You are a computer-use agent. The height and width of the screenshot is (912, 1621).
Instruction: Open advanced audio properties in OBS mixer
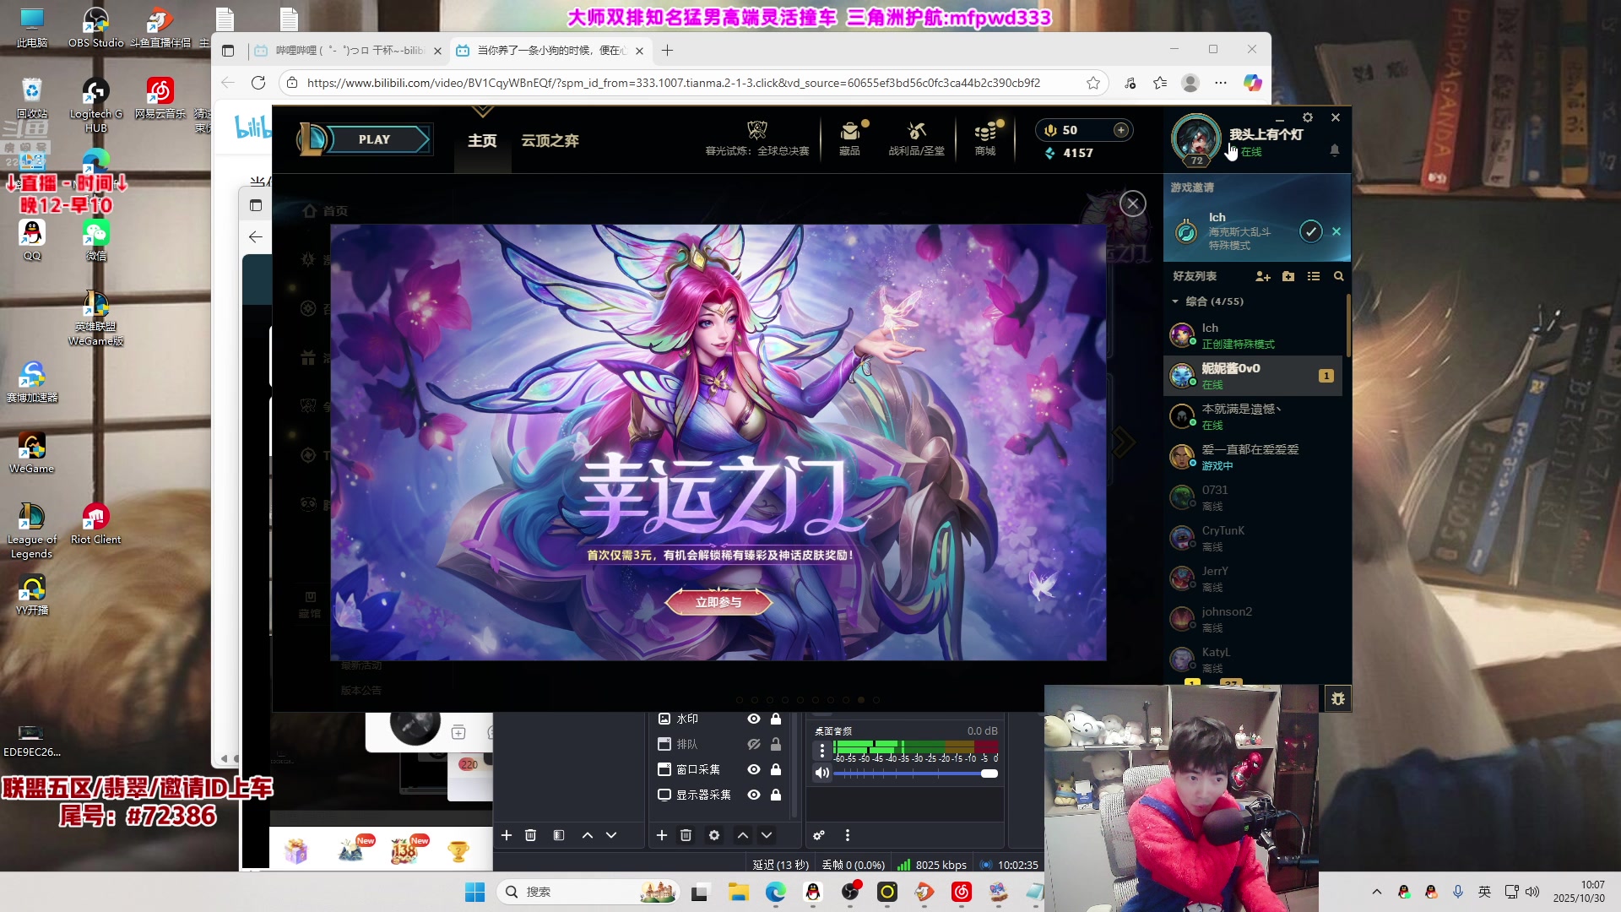(x=819, y=835)
